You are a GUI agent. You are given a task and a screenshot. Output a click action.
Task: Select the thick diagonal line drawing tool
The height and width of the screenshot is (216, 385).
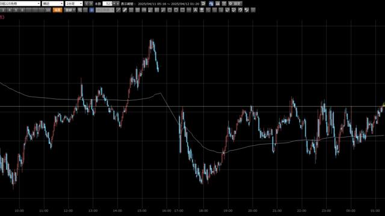(125, 10)
